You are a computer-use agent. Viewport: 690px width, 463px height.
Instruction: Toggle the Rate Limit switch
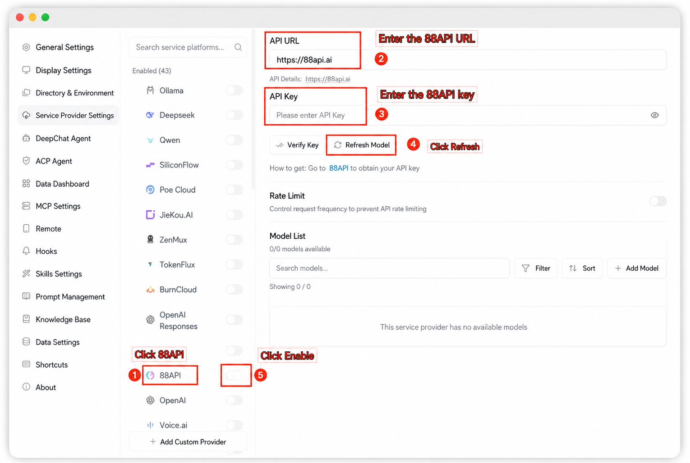click(x=658, y=201)
